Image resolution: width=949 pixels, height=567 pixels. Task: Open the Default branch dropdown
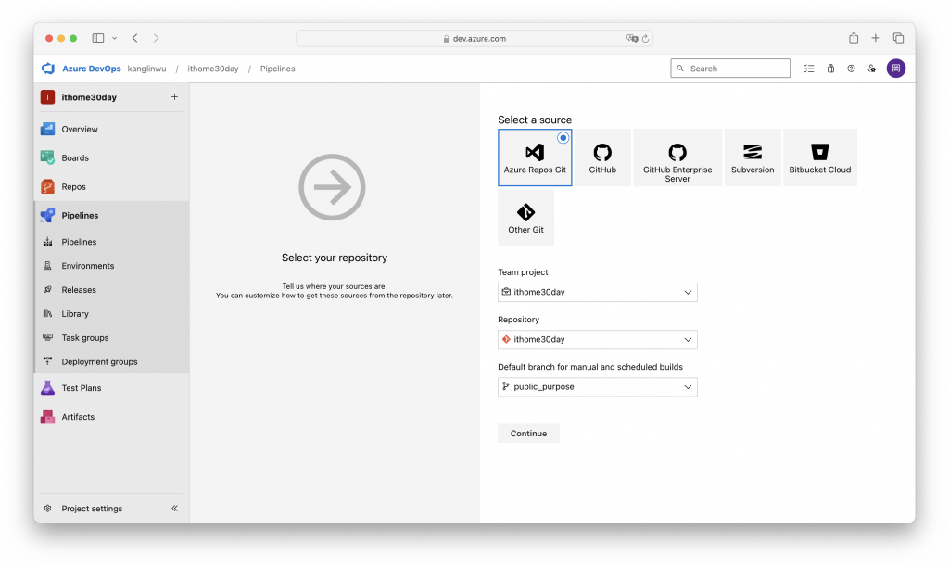tap(598, 386)
